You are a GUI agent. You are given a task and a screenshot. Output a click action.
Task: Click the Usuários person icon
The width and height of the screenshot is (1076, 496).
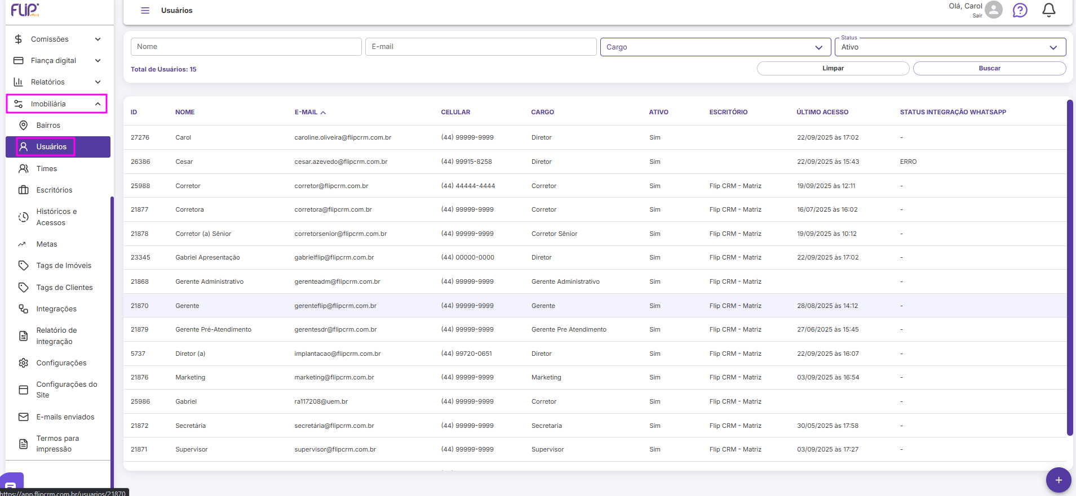24,147
